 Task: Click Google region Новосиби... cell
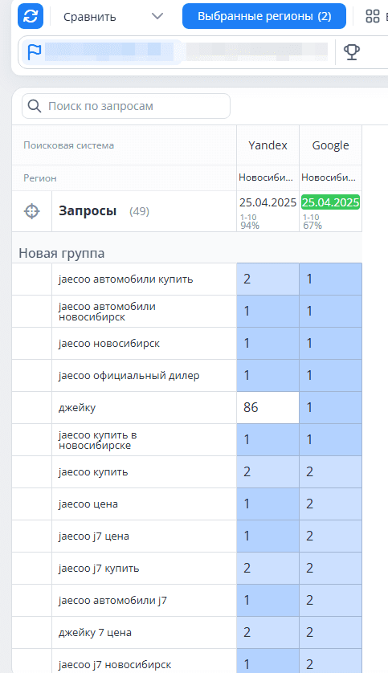[329, 177]
